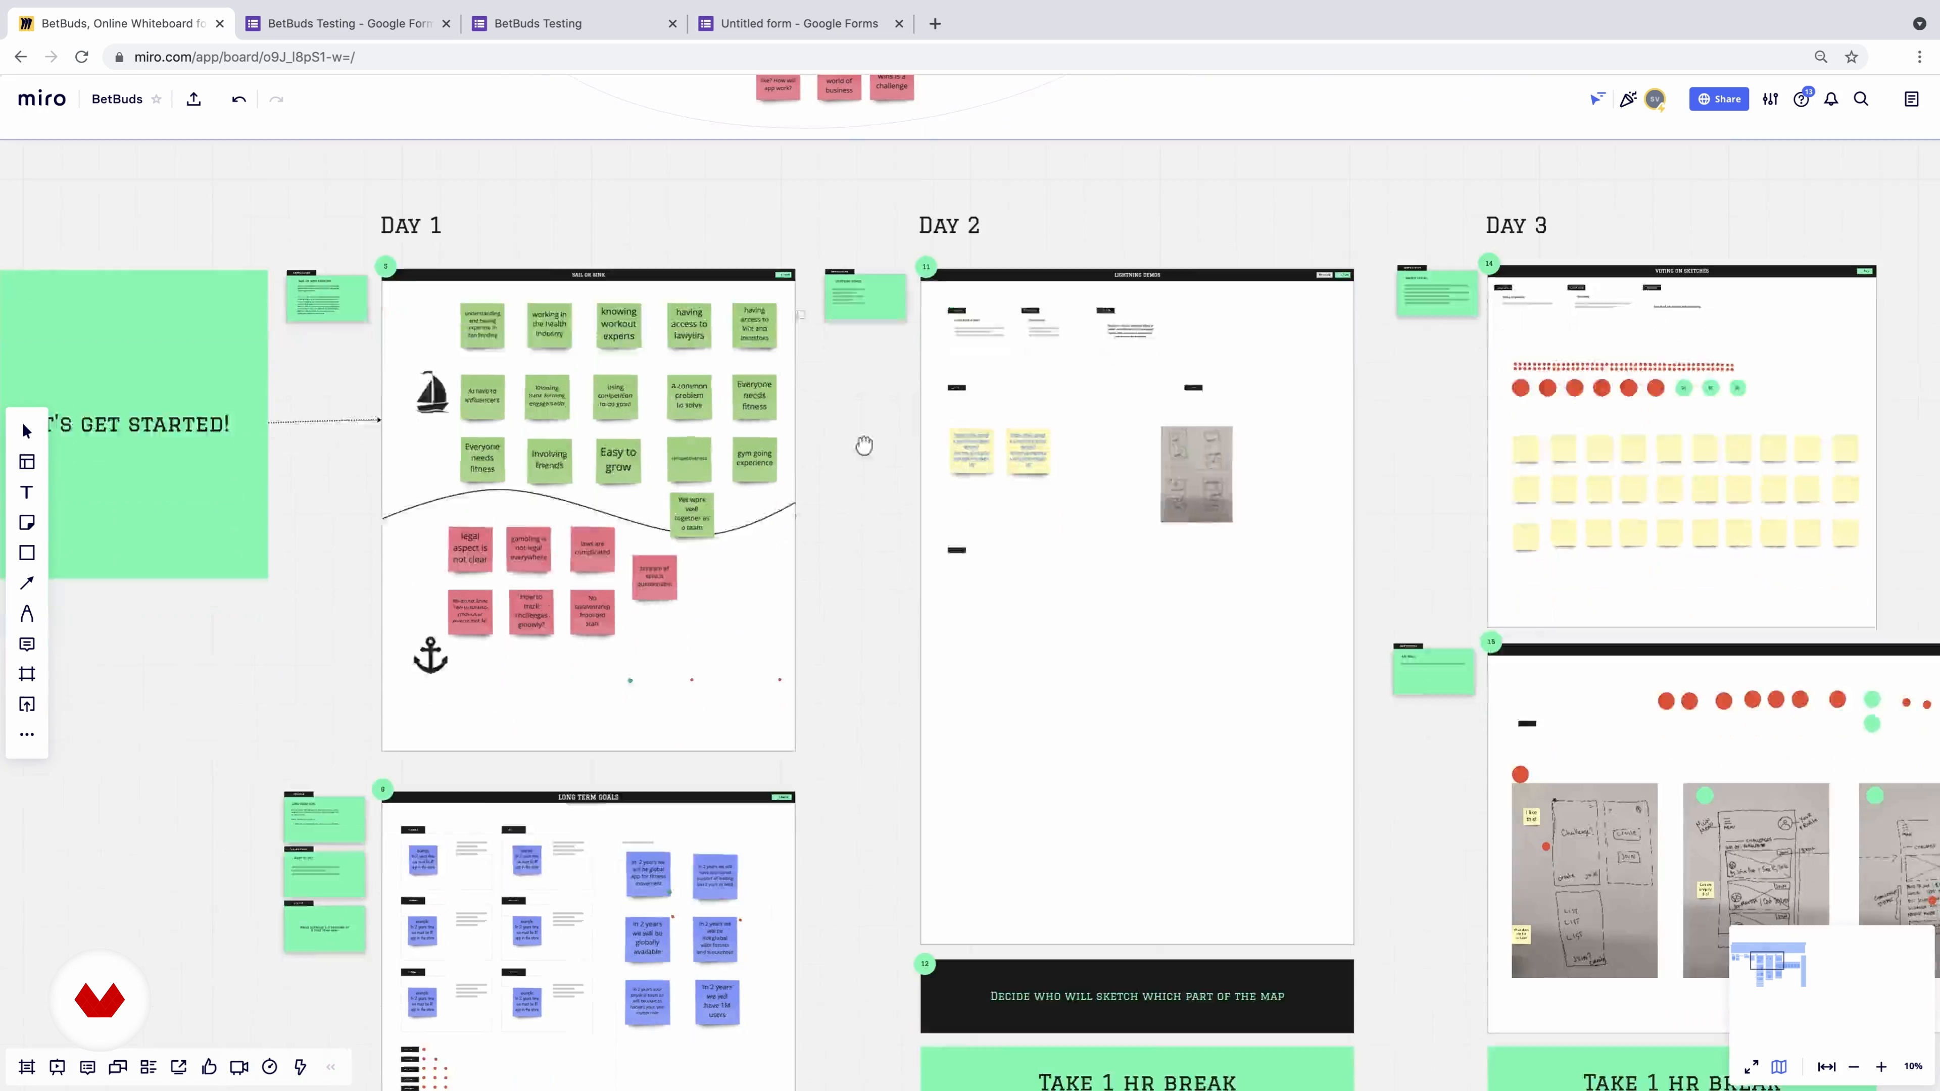Search the board with magnifier icon
1940x1091 pixels.
click(1861, 98)
